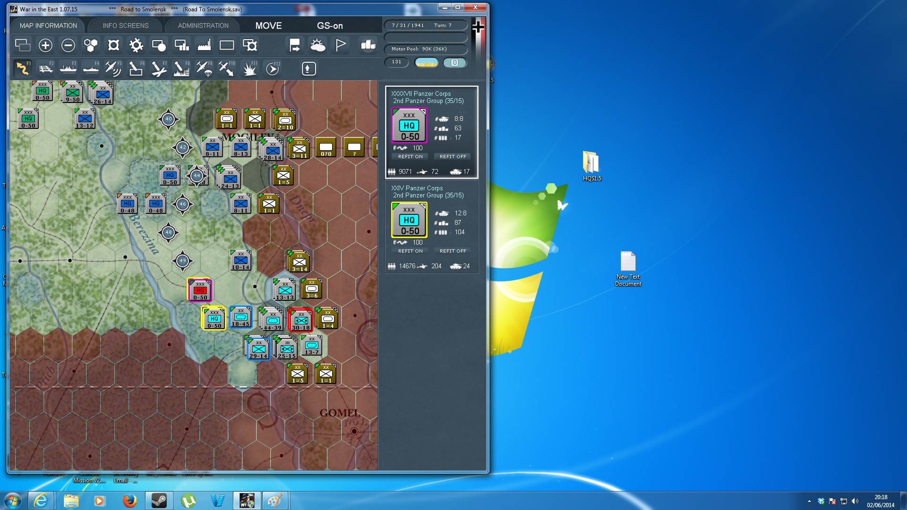The width and height of the screenshot is (907, 510).
Task: Click the weather sun-and-cloud icon
Action: coord(317,45)
